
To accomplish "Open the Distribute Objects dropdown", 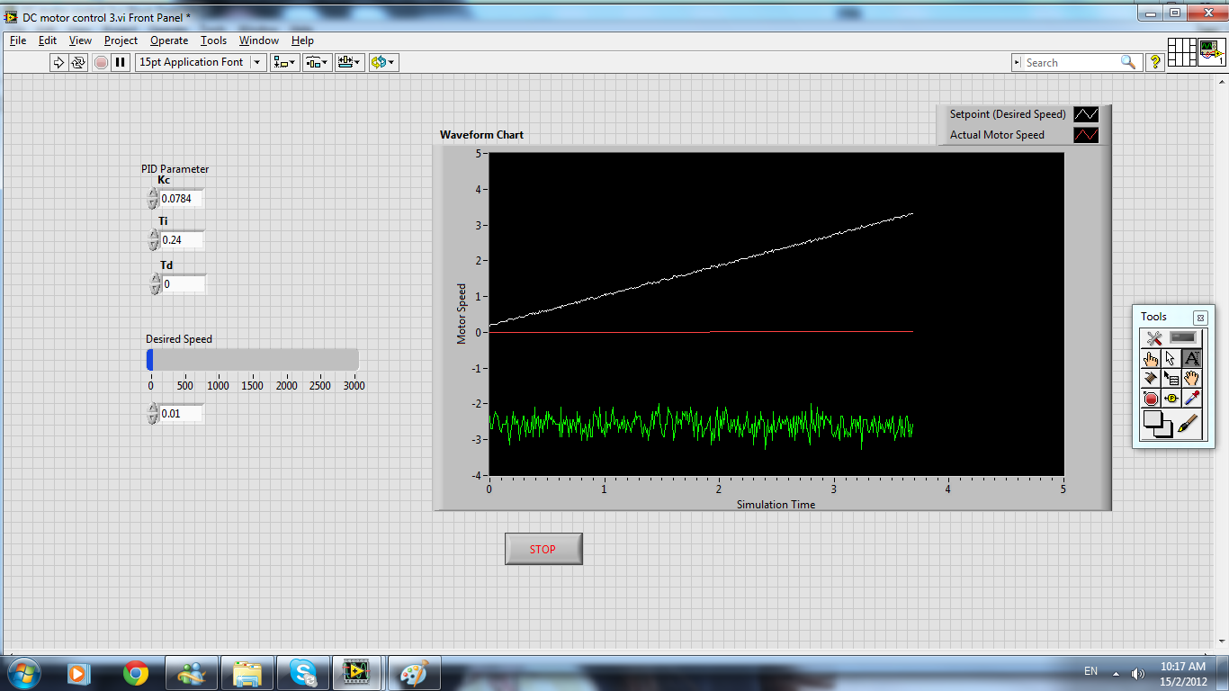I will pos(317,62).
